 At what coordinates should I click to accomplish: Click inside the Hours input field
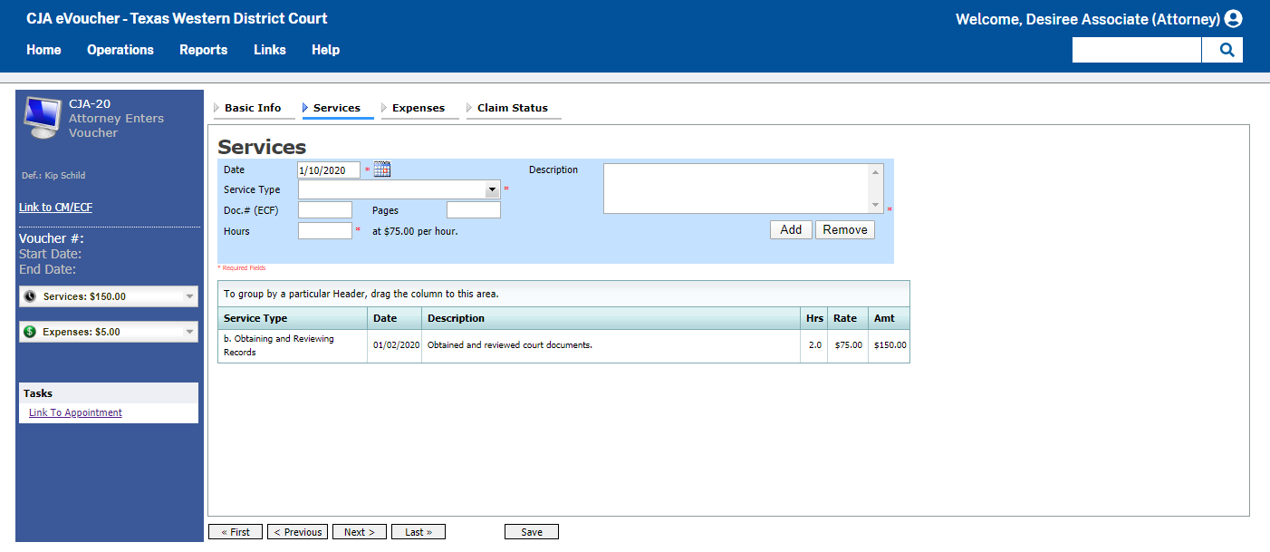click(x=324, y=230)
